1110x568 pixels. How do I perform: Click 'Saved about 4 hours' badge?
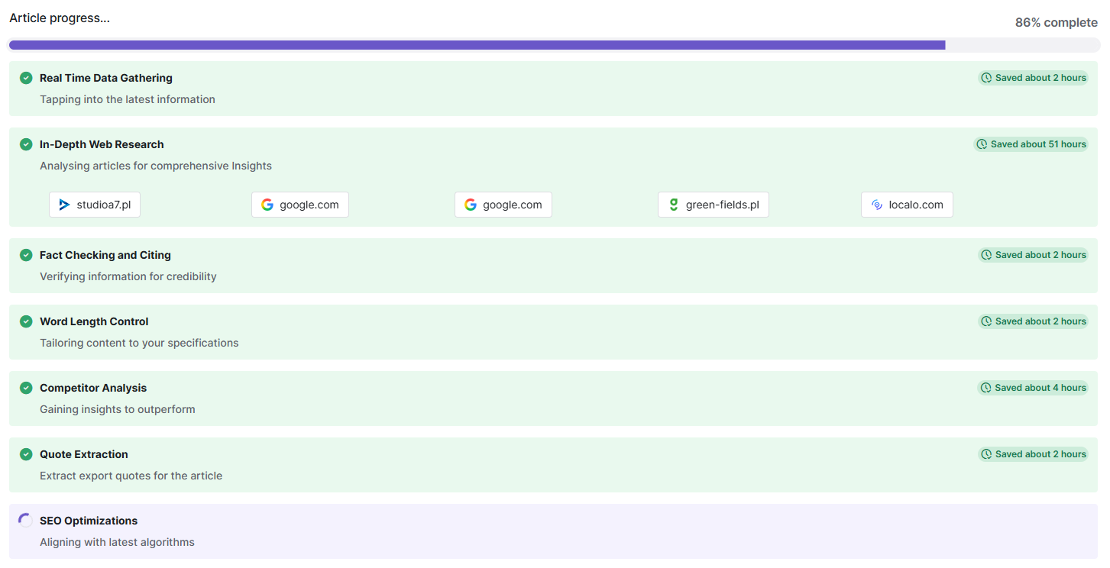point(1033,388)
